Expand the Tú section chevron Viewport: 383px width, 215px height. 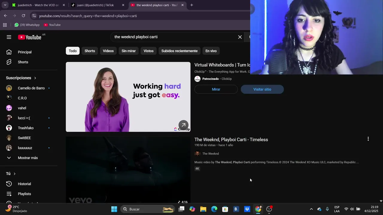tap(14, 174)
